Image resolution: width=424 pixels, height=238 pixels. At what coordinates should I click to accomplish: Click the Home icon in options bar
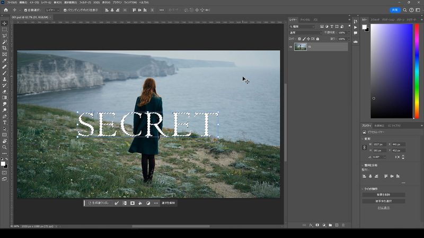click(x=6, y=10)
